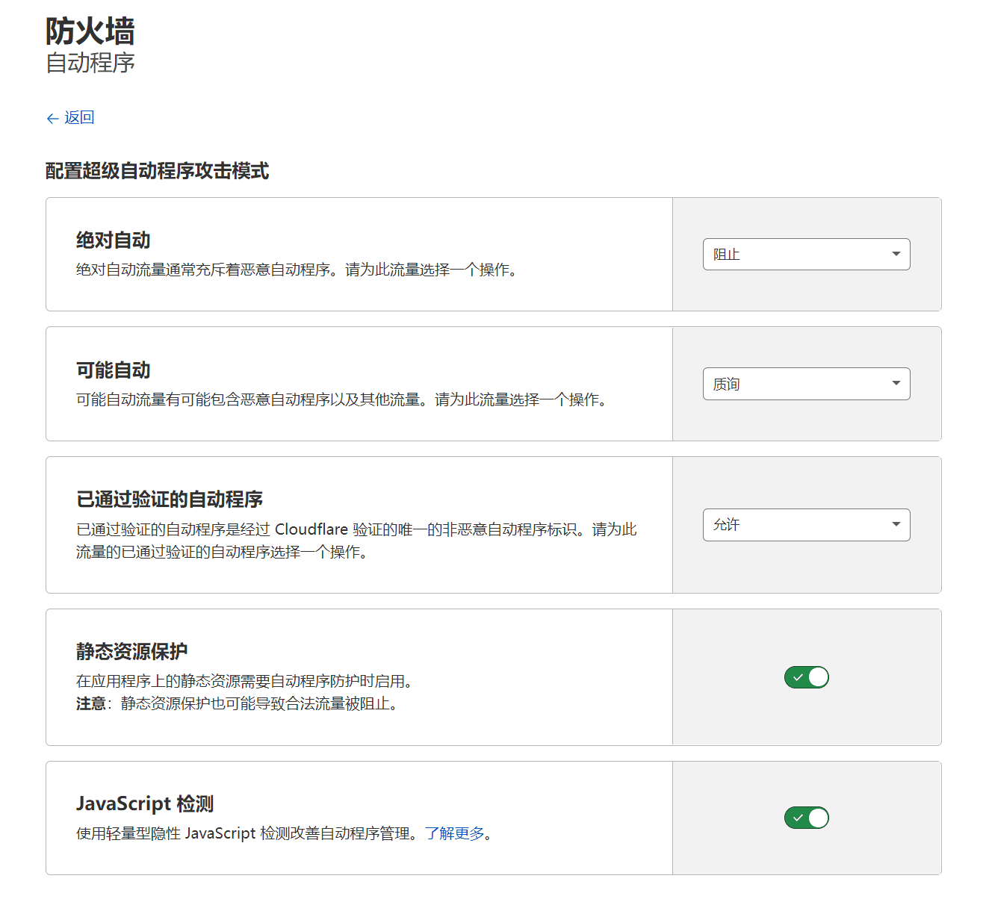Viewport: 989px width, 905px height.
Task: Open the 绝对自动 action dropdown
Action: tap(805, 255)
